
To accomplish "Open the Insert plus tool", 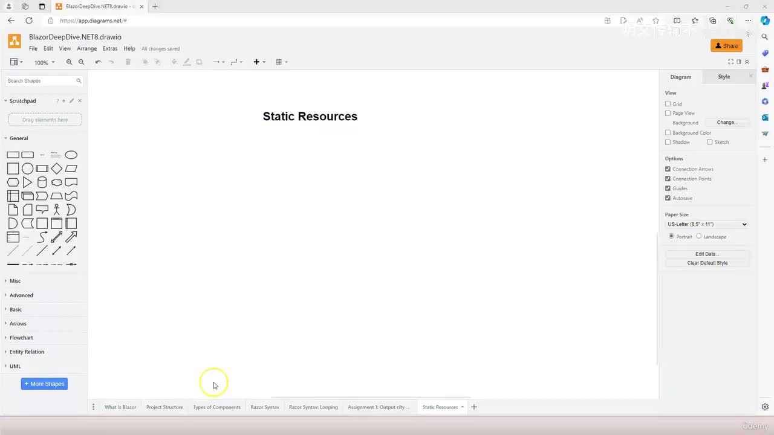I will 259,62.
